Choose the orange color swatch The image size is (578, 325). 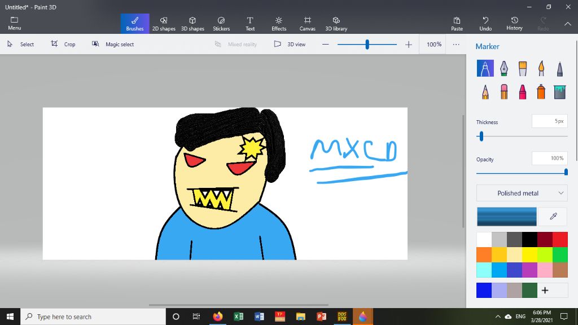pyautogui.click(x=484, y=254)
